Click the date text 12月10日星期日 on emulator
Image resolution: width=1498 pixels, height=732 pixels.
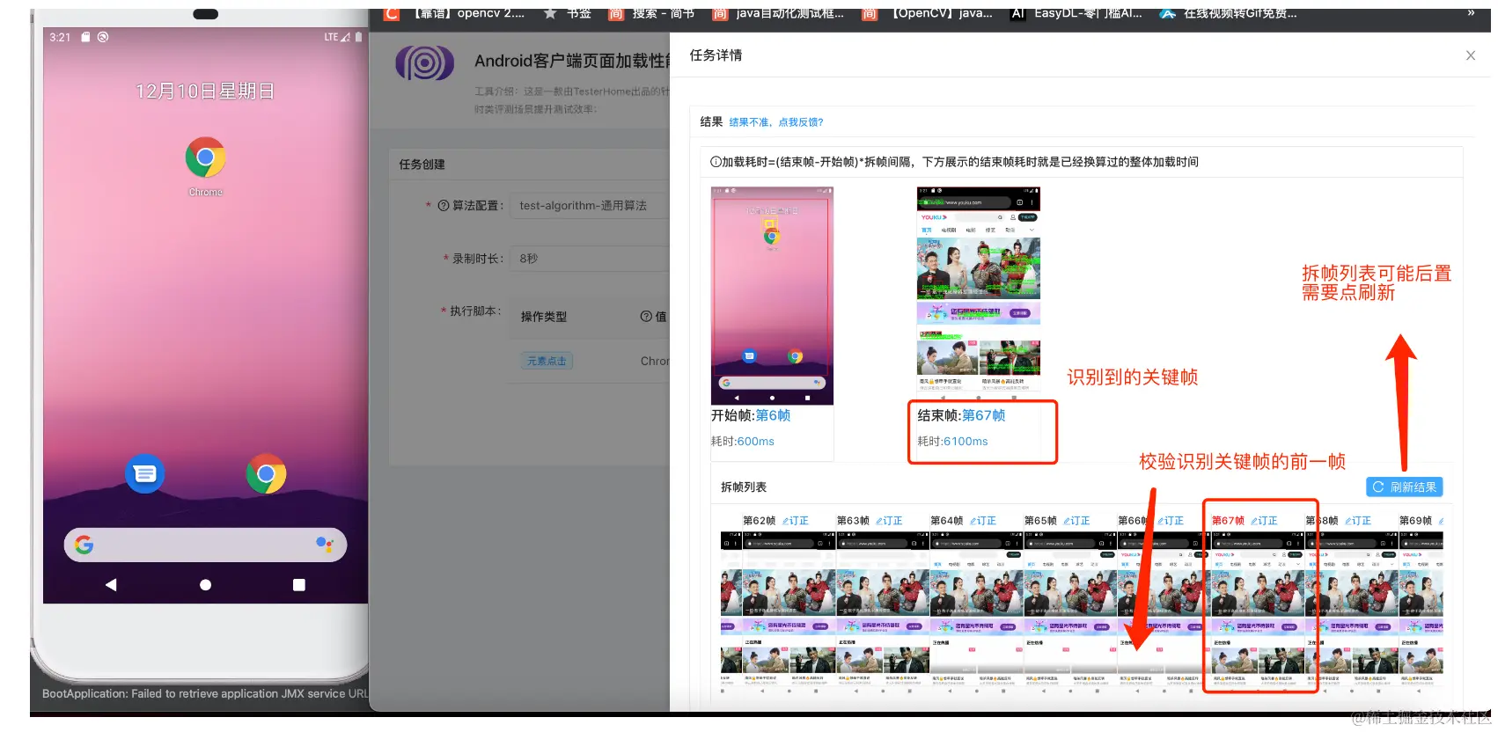pos(205,91)
